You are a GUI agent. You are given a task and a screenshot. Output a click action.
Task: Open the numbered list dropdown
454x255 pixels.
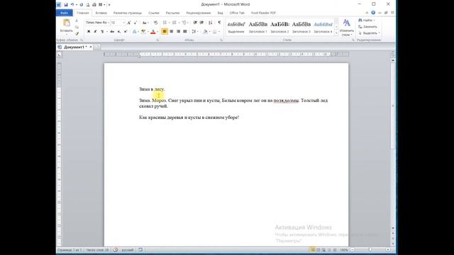click(x=179, y=23)
